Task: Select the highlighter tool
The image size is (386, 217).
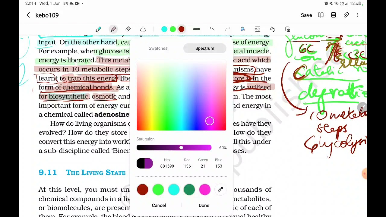Action: (113, 29)
